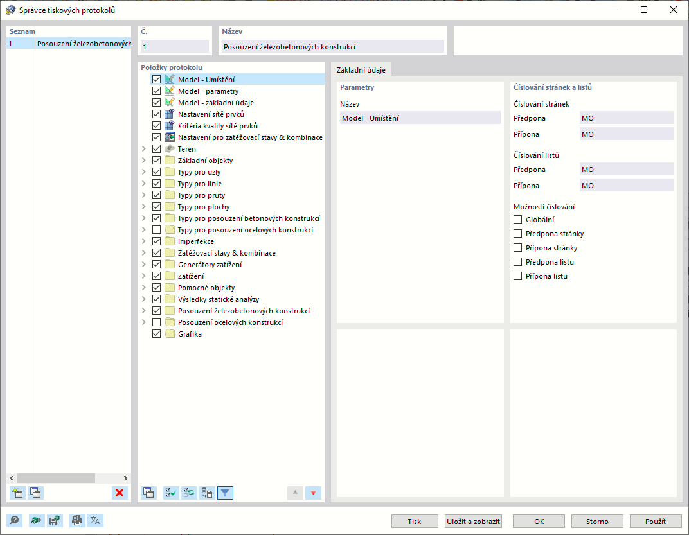This screenshot has height=535, width=689.
Task: Move the selected item up
Action: click(x=295, y=493)
